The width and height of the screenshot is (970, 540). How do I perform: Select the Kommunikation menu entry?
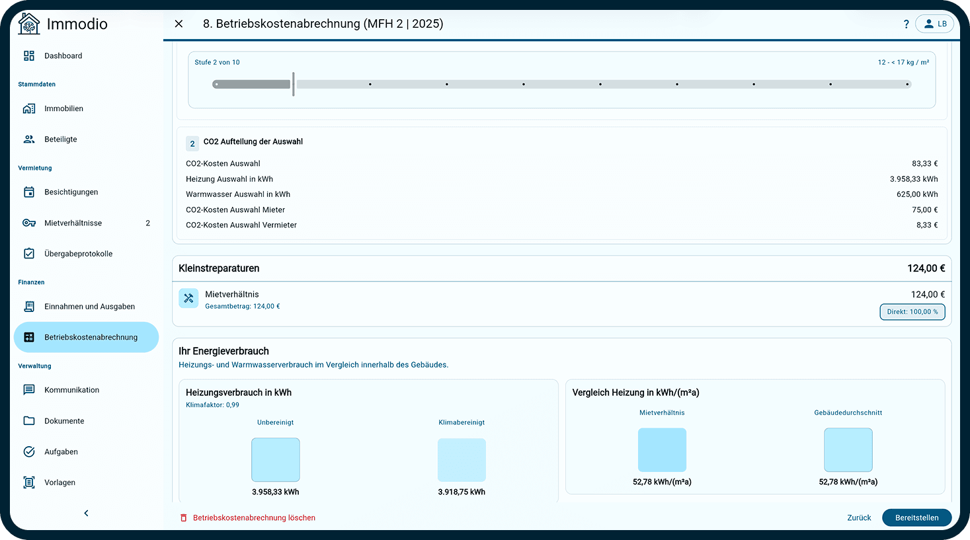click(86, 390)
